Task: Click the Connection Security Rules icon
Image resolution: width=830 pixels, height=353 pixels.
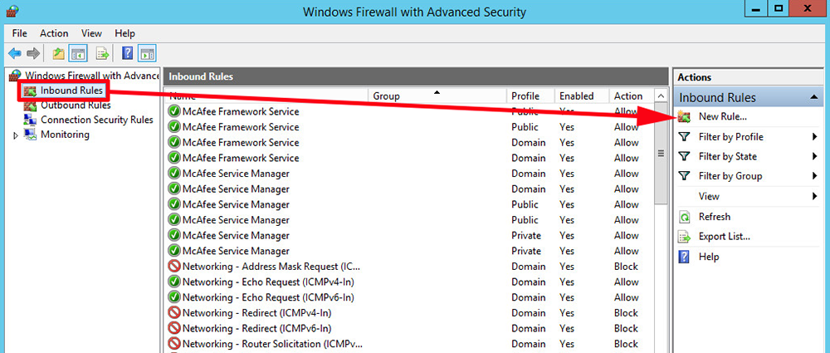Action: tap(30, 120)
